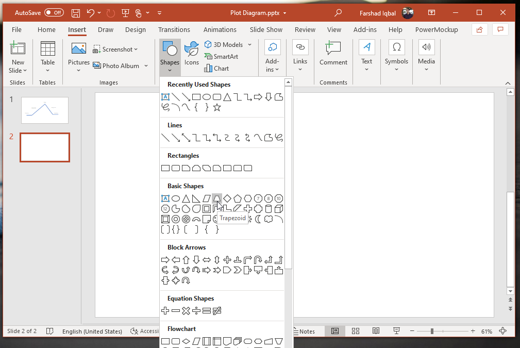The image size is (520, 348).
Task: Expand the Photo Album dropdown arrow
Action: pos(146,66)
